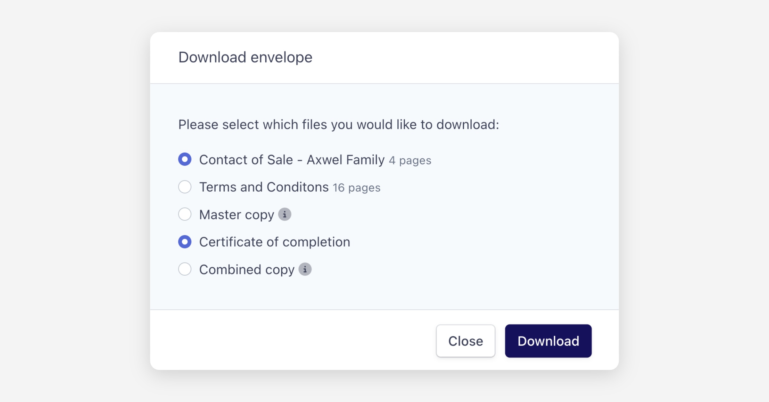
Task: Click the Combined copy info icon
Action: point(305,269)
